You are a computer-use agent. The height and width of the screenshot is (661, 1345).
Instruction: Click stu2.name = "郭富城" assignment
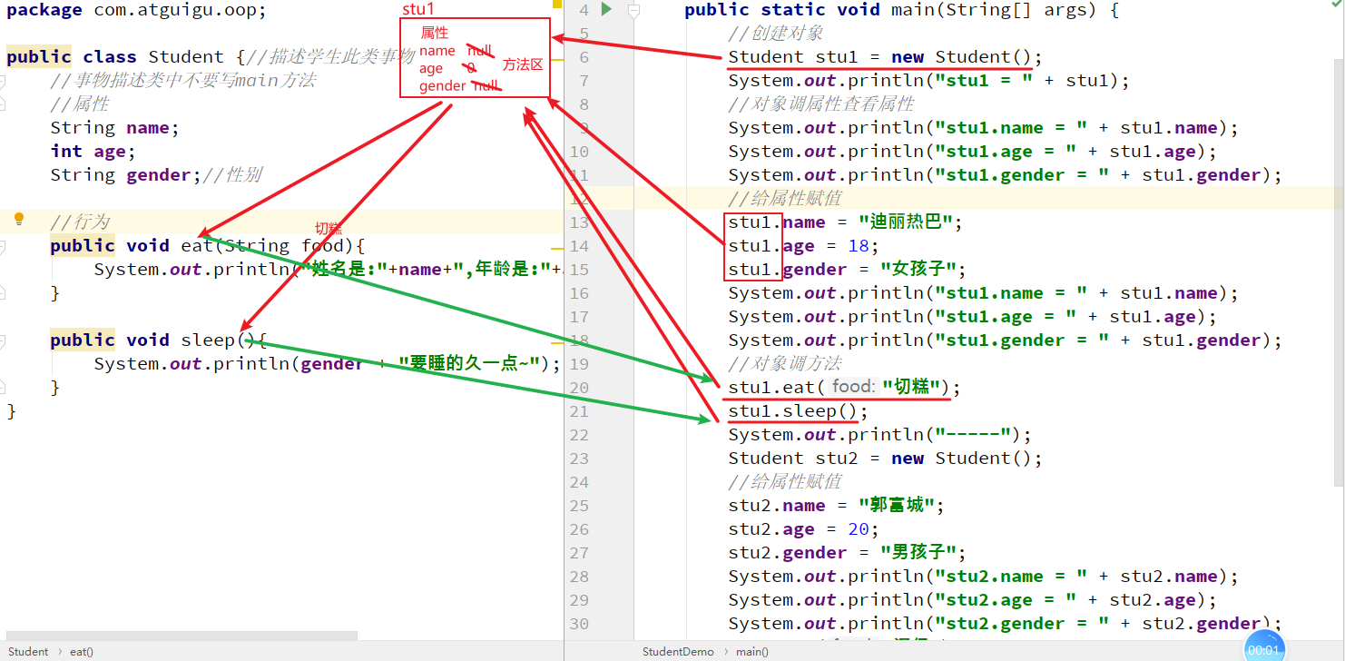coord(837,505)
